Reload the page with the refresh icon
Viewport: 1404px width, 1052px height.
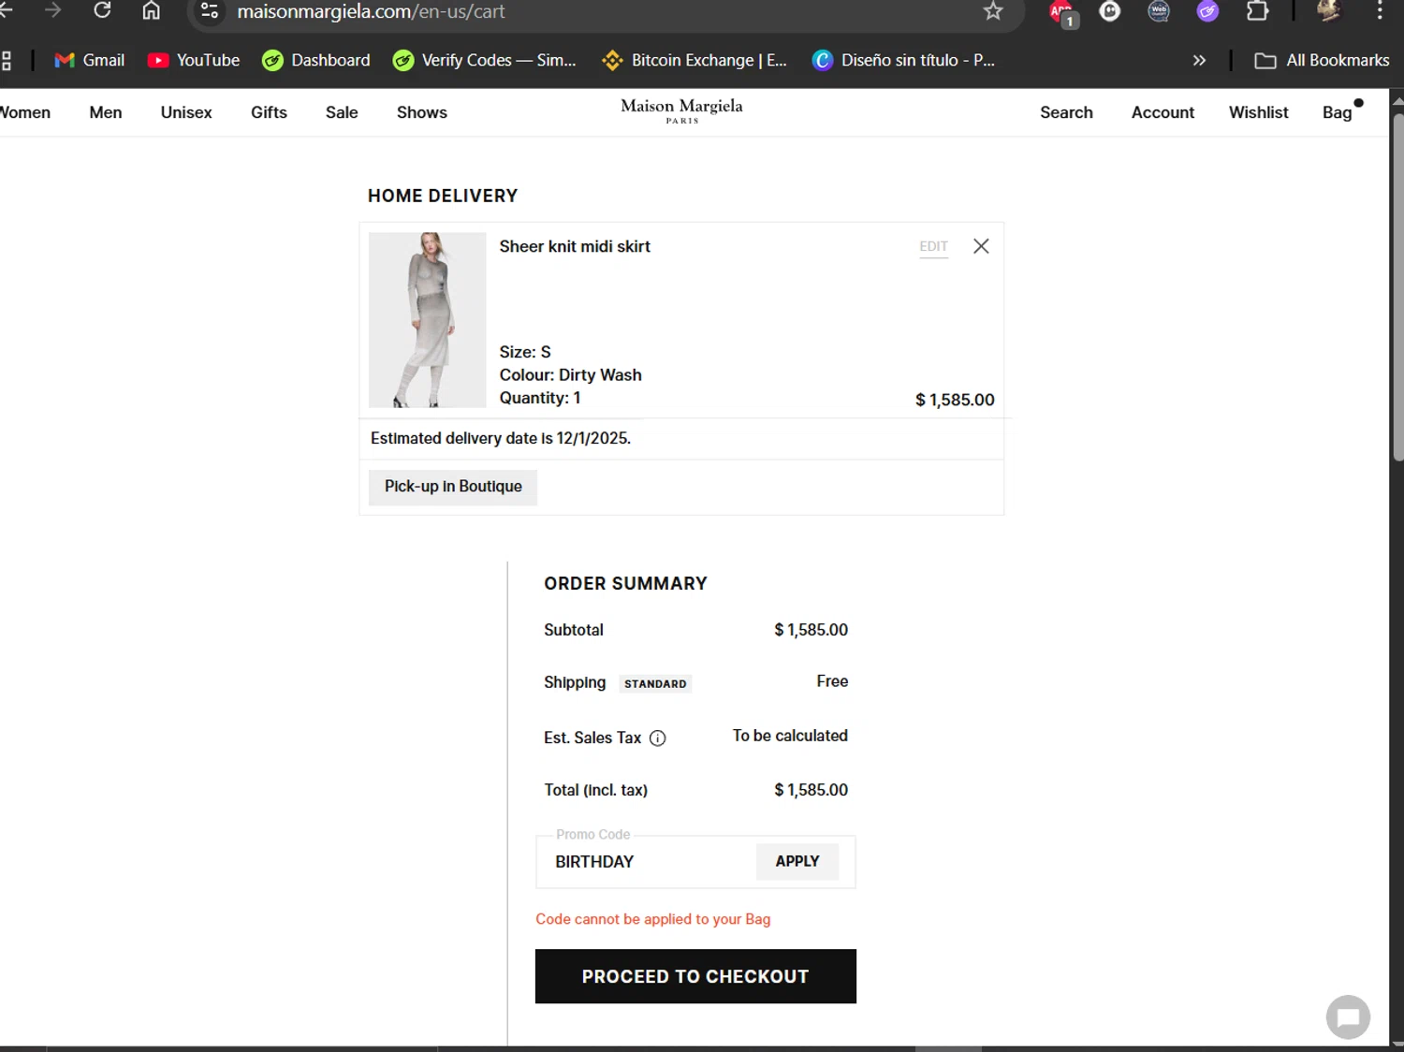point(102,10)
